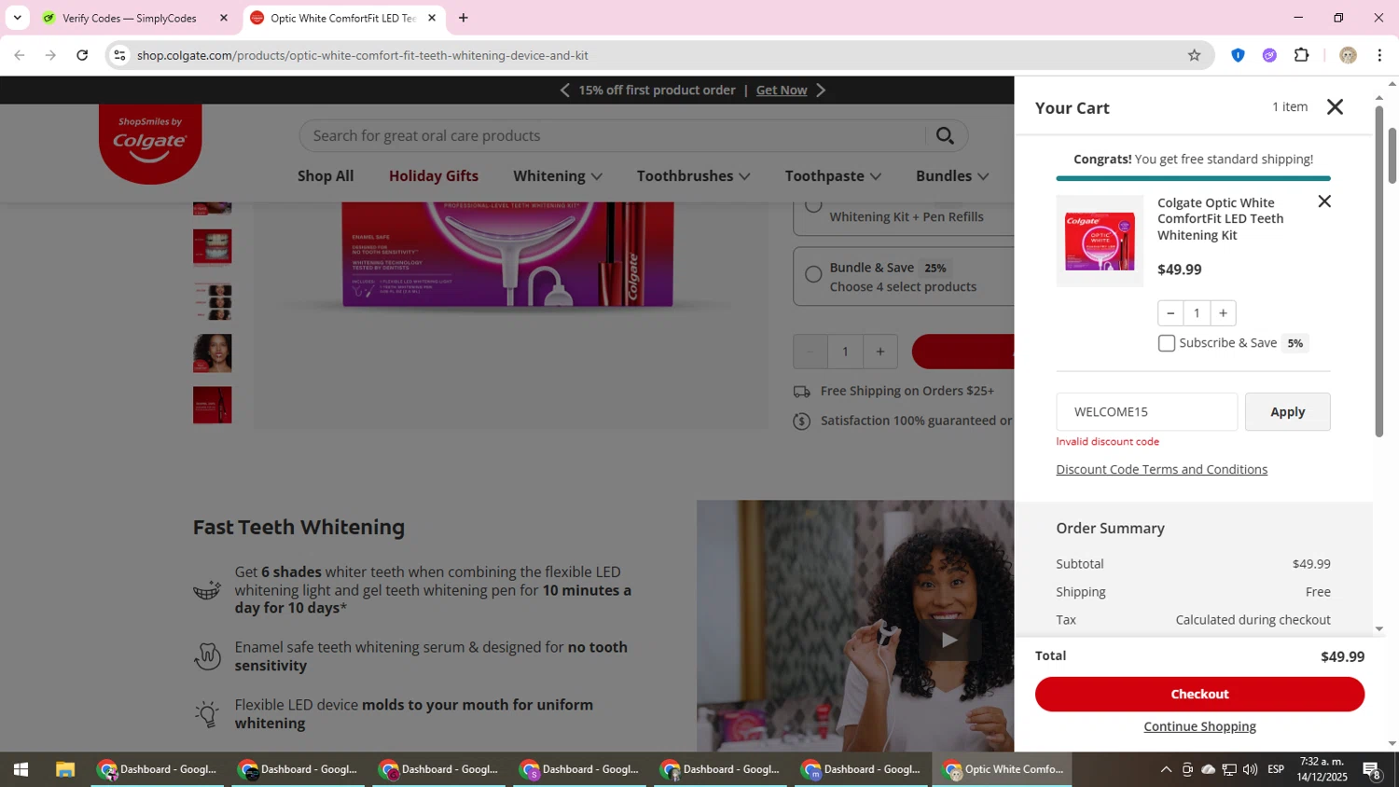The width and height of the screenshot is (1399, 787).
Task: Open the notification center icon
Action: [x=1372, y=769]
